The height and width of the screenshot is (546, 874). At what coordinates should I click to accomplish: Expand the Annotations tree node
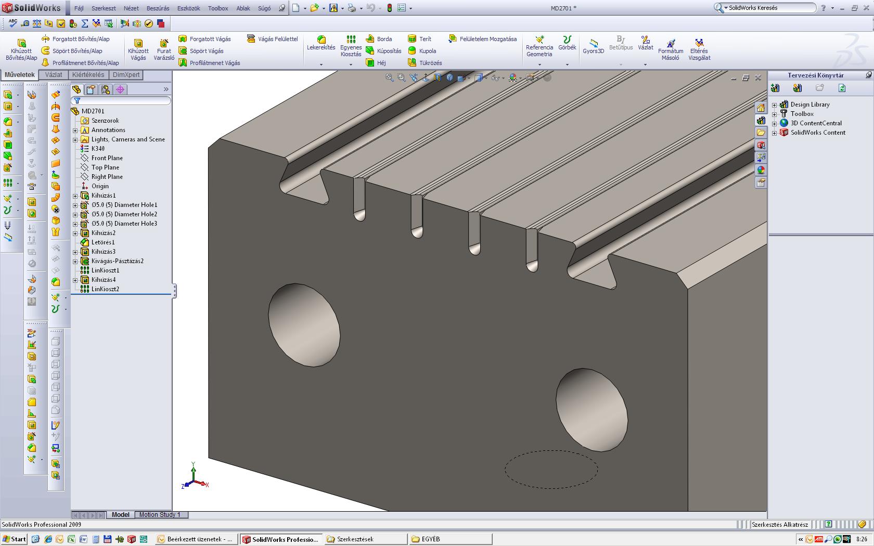click(75, 130)
